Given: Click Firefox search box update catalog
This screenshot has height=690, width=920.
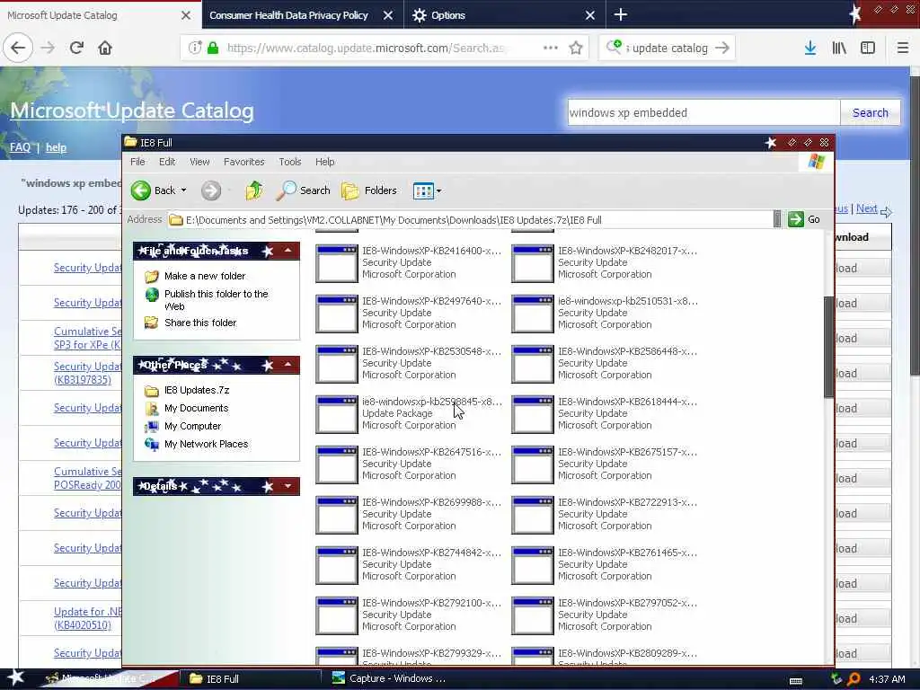Looking at the screenshot, I should 669,49.
